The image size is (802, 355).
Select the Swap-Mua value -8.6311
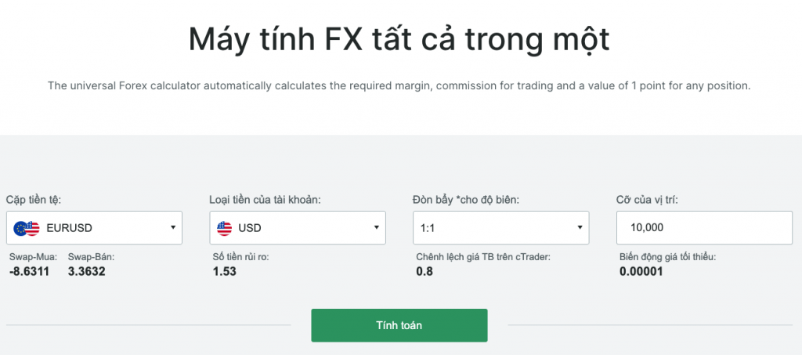click(29, 272)
